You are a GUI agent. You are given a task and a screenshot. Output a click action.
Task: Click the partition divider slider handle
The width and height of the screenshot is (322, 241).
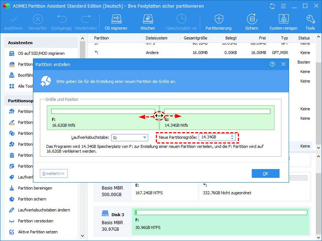coord(159,116)
